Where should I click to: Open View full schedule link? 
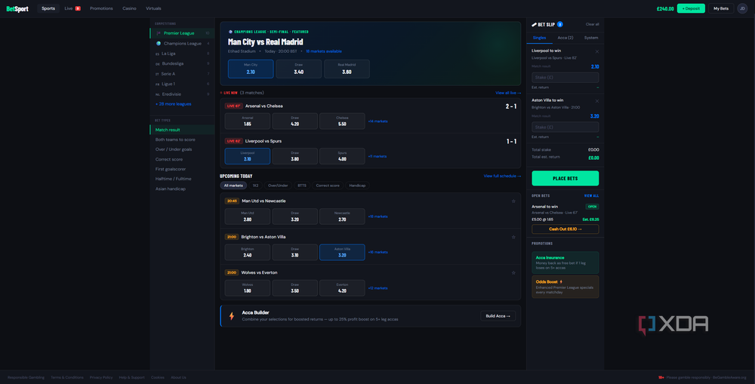click(x=502, y=176)
